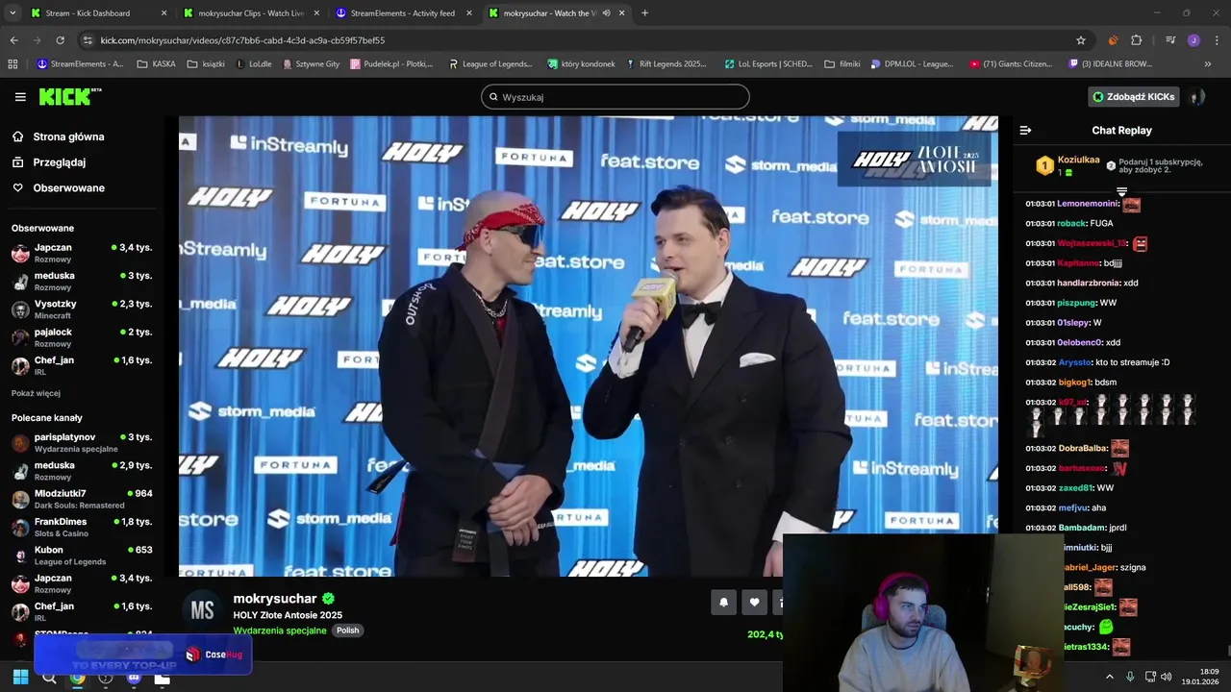Click the KICK logo
The width and height of the screenshot is (1231, 692).
pyautogui.click(x=69, y=96)
